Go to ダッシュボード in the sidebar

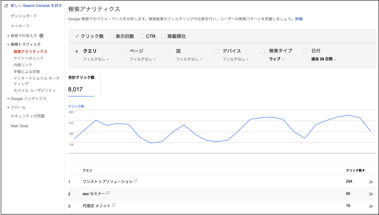(24, 16)
